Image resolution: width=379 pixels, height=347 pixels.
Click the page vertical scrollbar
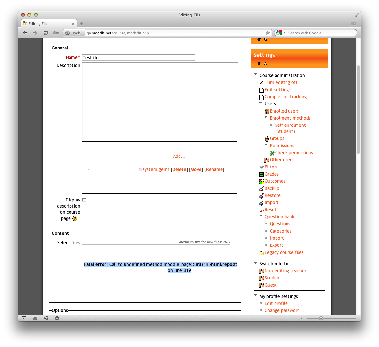pos(358,109)
